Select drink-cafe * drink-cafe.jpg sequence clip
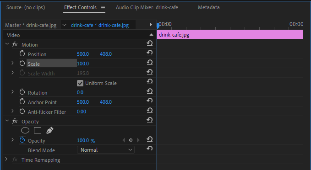 click(100, 25)
